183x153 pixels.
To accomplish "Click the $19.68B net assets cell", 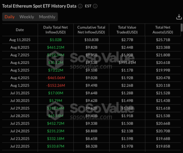I will tap(163, 139).
